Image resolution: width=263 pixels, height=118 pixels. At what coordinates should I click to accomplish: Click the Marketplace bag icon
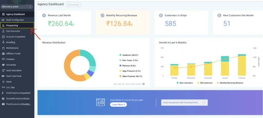[3, 48]
